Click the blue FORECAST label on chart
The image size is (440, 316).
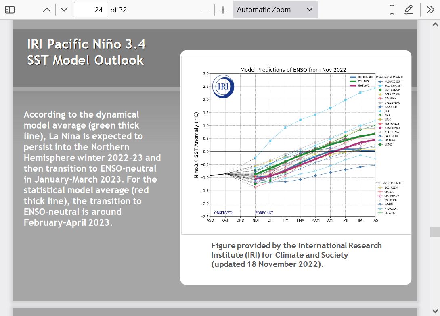pyautogui.click(x=264, y=212)
